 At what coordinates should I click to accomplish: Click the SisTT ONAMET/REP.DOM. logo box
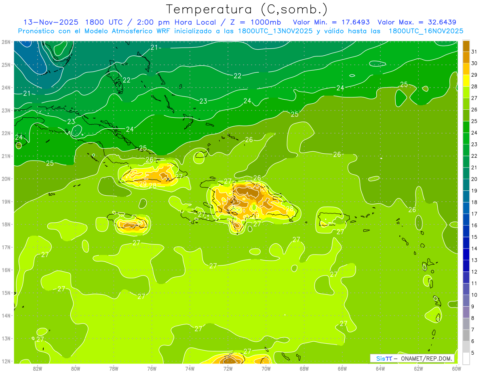[412, 358]
